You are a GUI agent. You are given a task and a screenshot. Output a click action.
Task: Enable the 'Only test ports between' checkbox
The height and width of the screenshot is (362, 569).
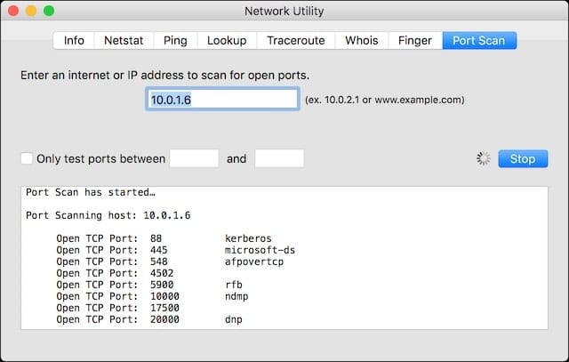click(x=27, y=158)
